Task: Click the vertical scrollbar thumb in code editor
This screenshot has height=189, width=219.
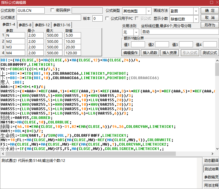Action: (x=217, y=69)
